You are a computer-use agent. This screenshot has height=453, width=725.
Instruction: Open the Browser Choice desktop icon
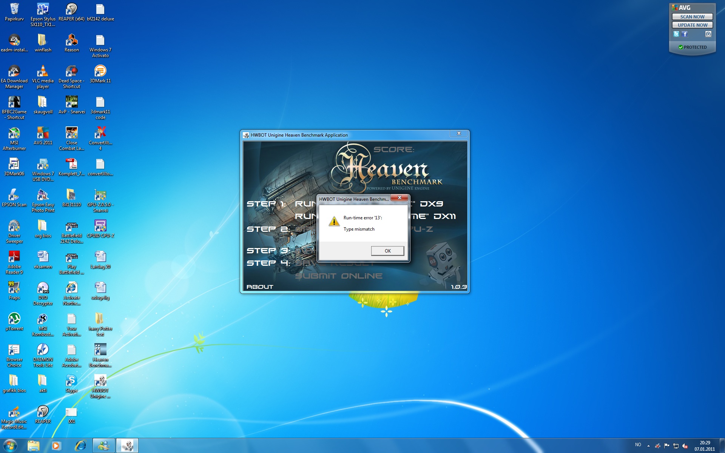[14, 356]
